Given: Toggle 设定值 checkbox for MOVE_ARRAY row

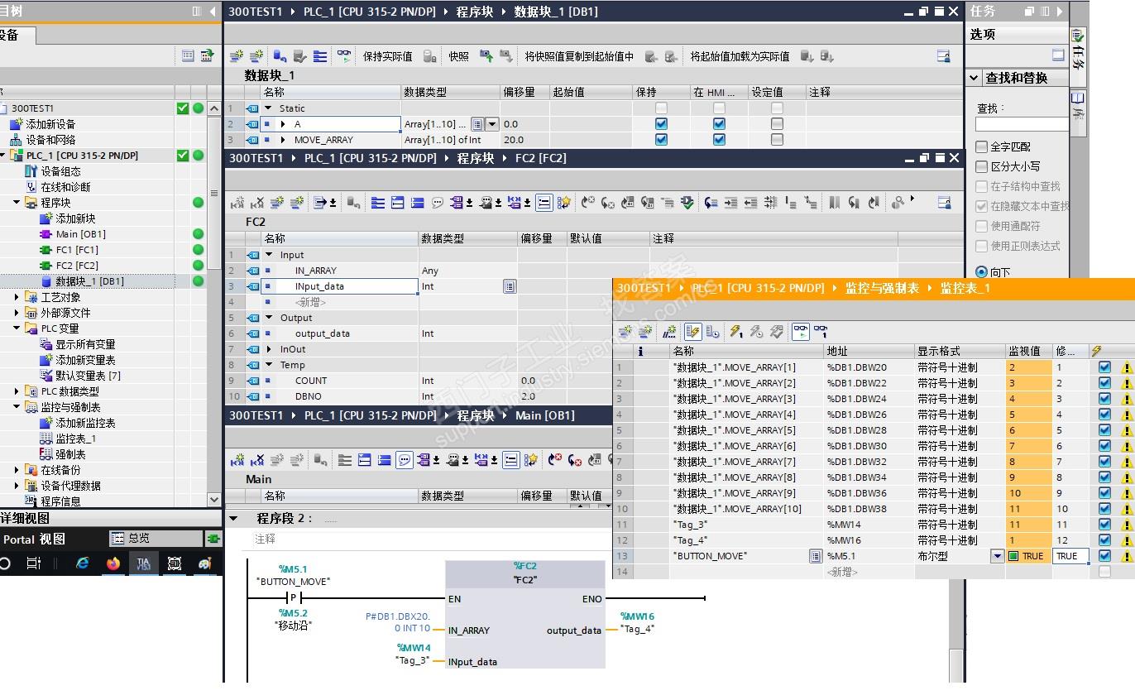Looking at the screenshot, I should coord(777,140).
